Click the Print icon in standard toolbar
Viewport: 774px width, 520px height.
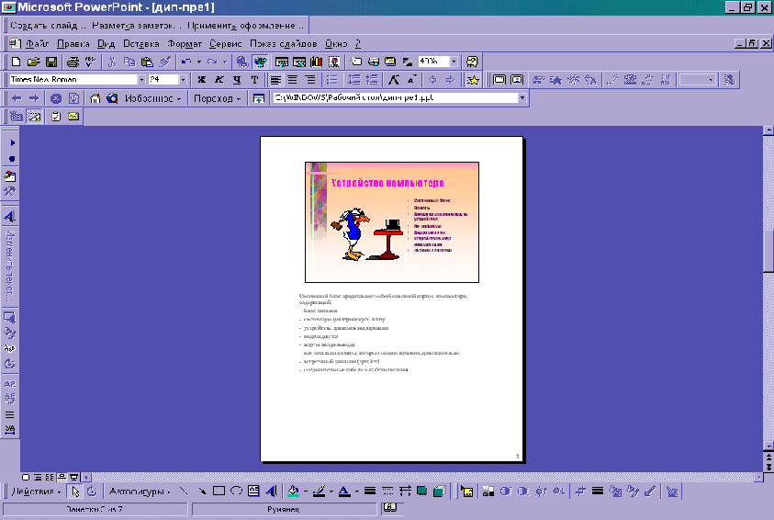[73, 62]
